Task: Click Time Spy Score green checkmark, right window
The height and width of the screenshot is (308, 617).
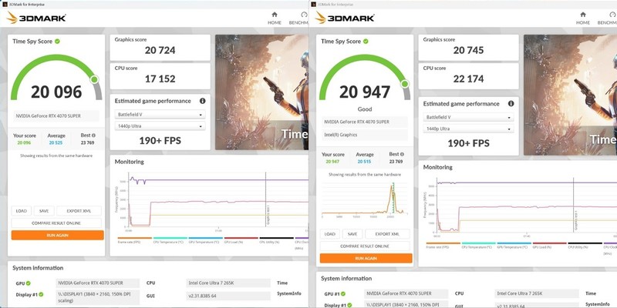Action: 366,42
